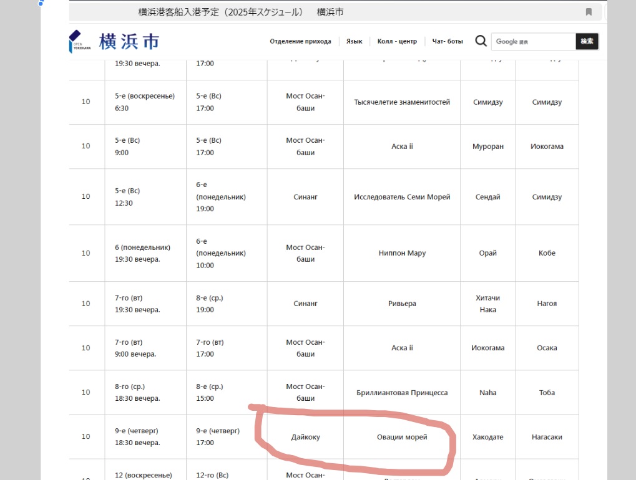Click arrival cell 9-е (четверг) 18:30 вечера
Screen dimensions: 636x480
[x=145, y=437]
